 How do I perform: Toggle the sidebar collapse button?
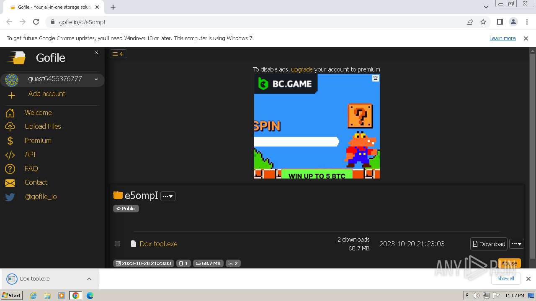click(118, 54)
